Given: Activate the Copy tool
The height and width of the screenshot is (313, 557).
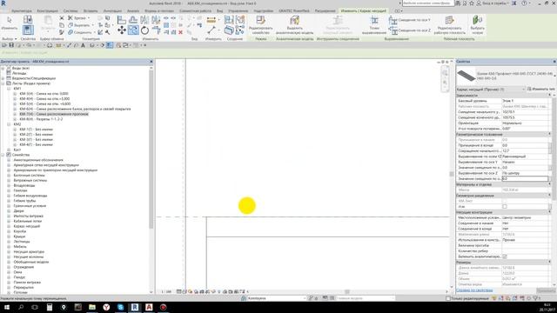Looking at the screenshot, I should 133,30.
